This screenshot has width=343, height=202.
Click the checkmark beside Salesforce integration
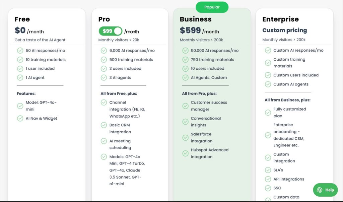pos(185,137)
